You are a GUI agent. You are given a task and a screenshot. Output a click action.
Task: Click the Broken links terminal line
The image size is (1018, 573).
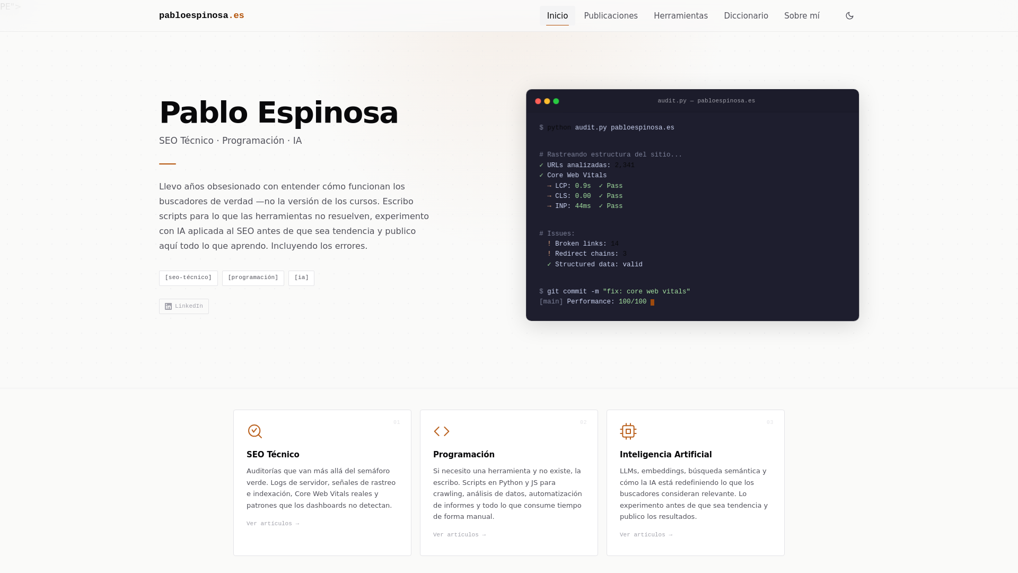click(x=583, y=244)
